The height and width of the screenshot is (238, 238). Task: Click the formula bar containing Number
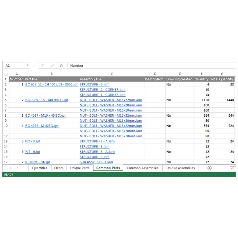click(x=150, y=66)
